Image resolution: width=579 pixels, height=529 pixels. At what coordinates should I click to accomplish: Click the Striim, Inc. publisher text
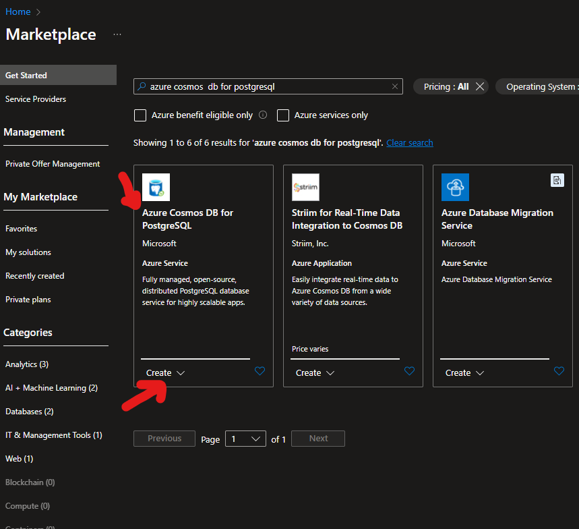click(310, 244)
